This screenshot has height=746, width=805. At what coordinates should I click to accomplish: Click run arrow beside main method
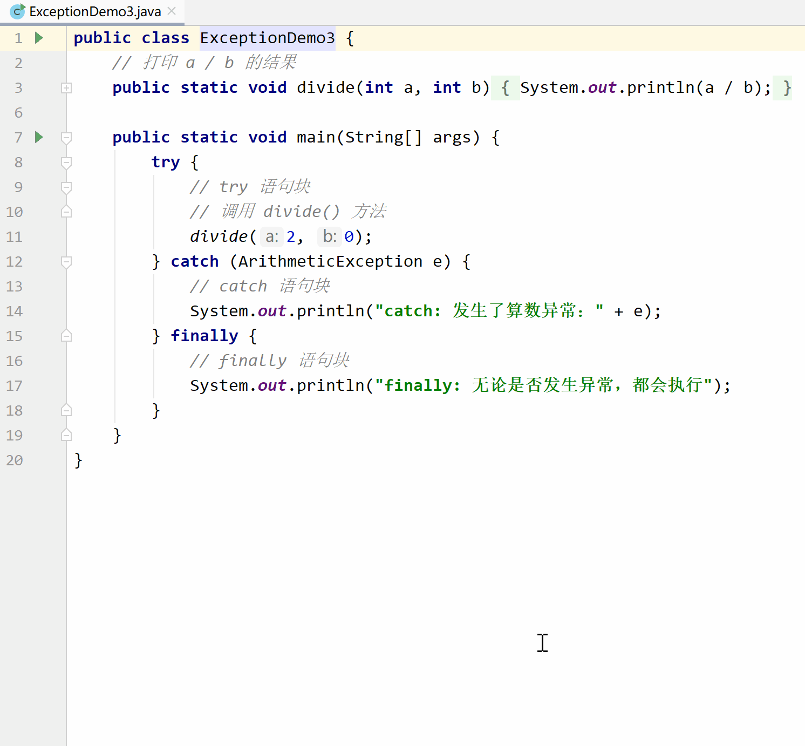point(39,137)
